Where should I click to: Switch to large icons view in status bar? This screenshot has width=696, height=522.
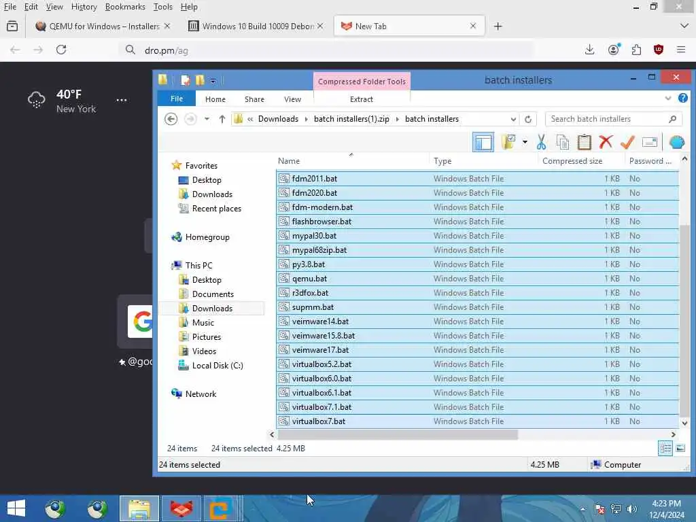(x=680, y=449)
